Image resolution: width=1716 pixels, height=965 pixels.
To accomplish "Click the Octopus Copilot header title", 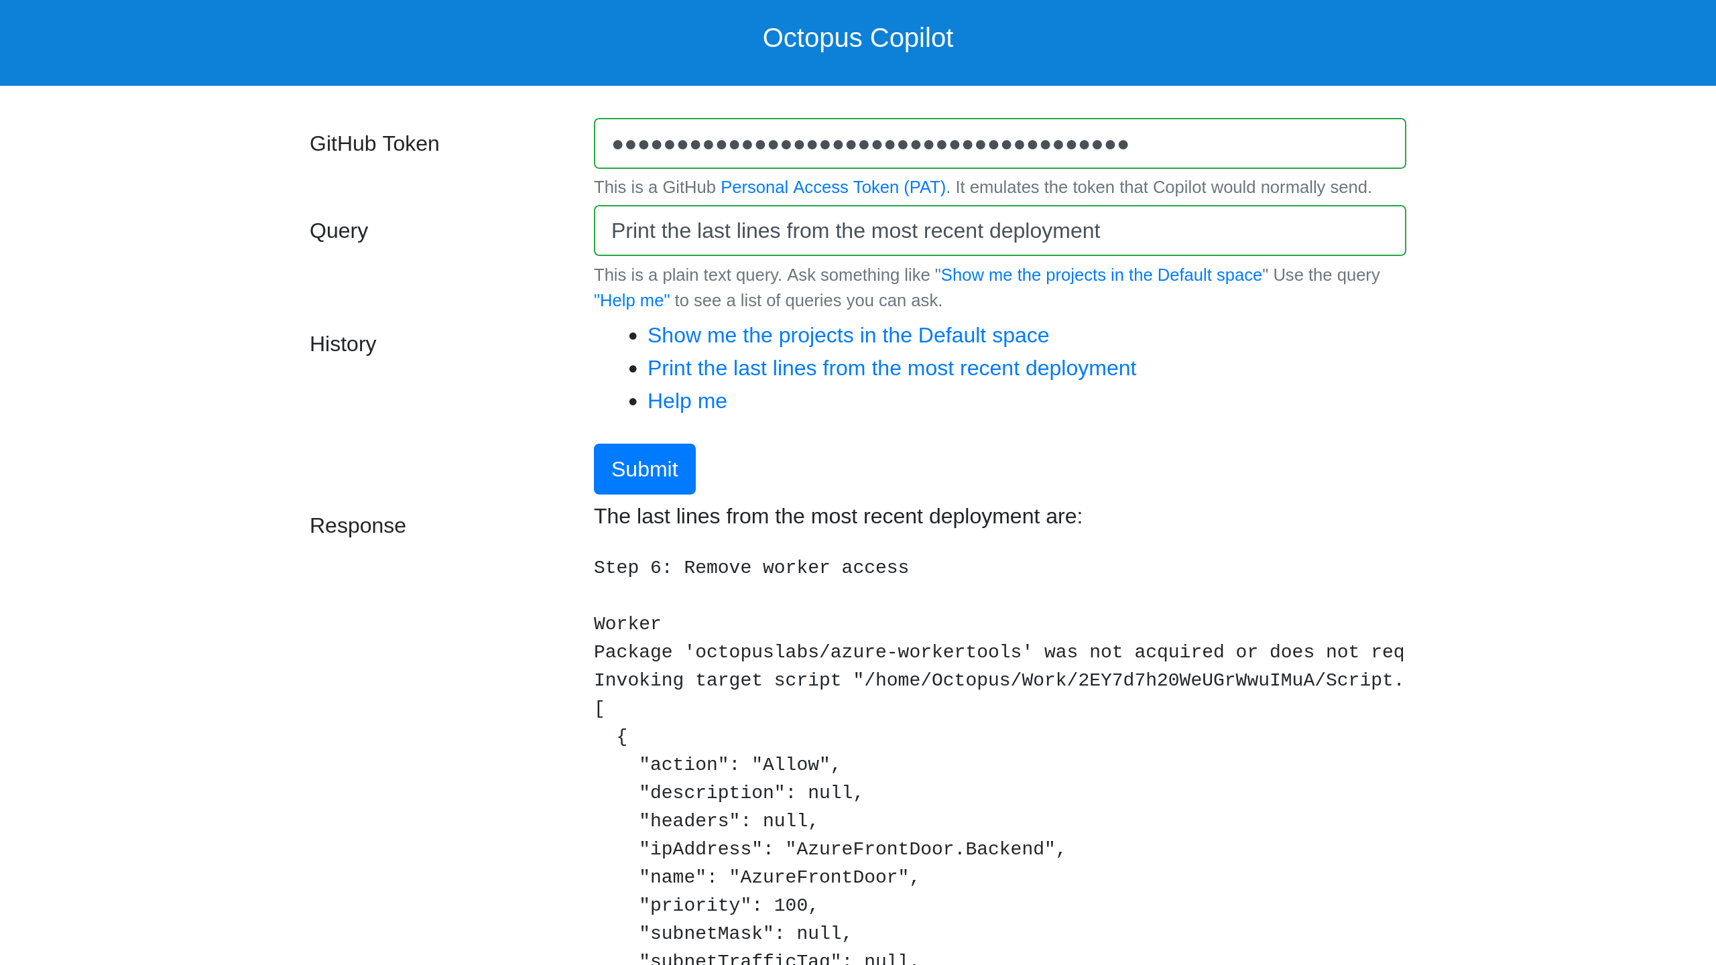I will (x=858, y=38).
